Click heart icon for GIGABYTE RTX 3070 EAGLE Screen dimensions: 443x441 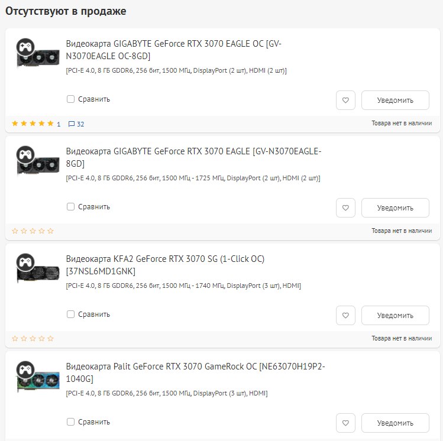point(345,208)
